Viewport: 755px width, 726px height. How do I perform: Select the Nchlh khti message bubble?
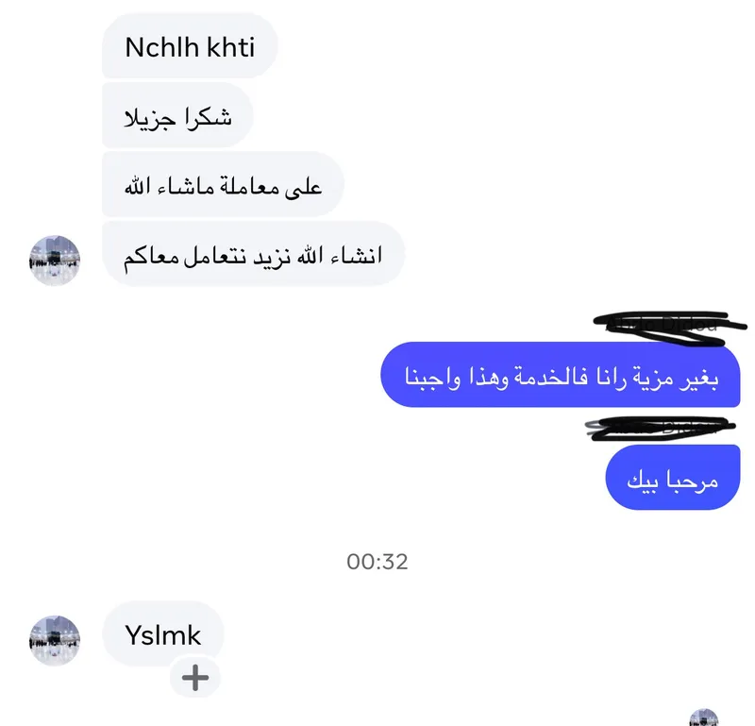click(190, 45)
